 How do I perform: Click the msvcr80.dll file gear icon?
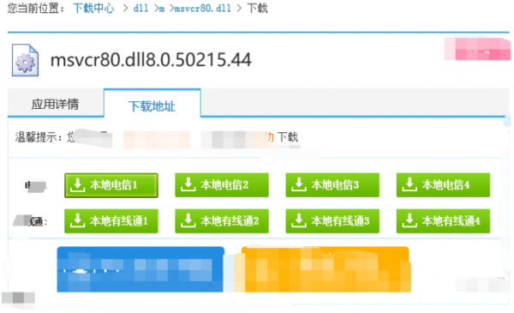pyautogui.click(x=25, y=60)
